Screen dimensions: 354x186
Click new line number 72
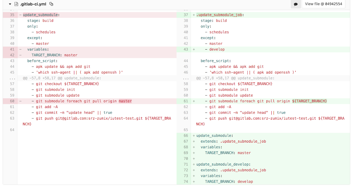186,170
